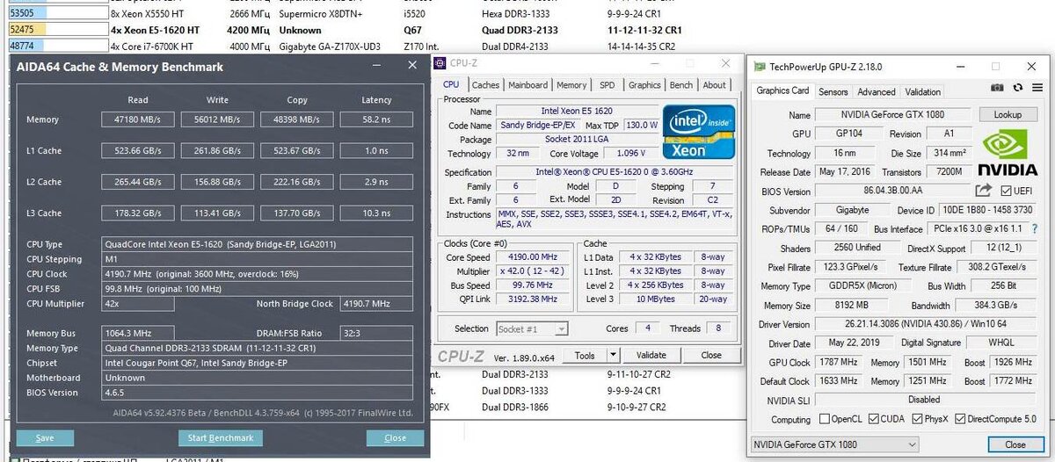
Task: Click the Memory Read value 47180 MB/s
Action: [138, 119]
